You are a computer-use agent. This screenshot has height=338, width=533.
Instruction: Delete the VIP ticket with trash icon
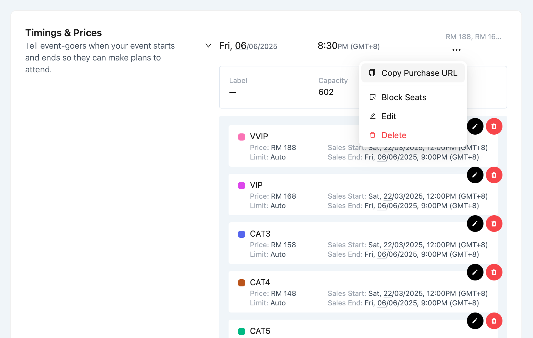click(494, 175)
